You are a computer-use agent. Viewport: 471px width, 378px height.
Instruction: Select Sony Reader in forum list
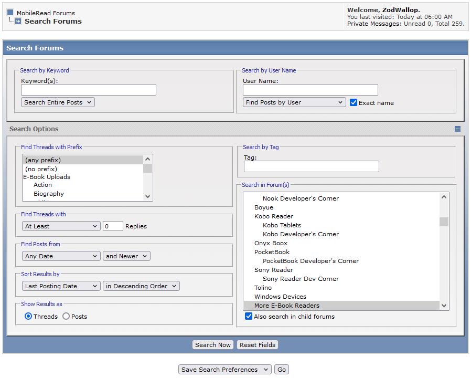coord(341,270)
